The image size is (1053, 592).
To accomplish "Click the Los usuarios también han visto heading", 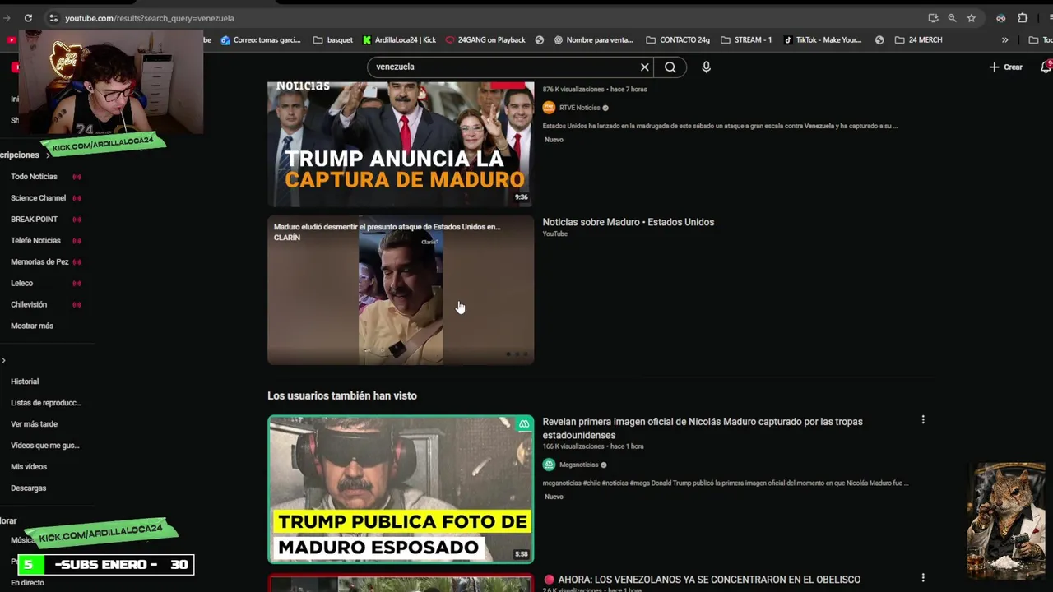I will (342, 395).
